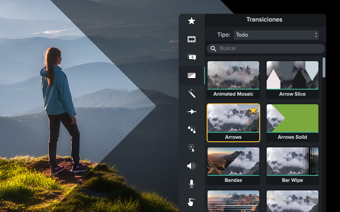Viewport: 340px width, 212px height.
Task: Select the unlabeled transition below Bar Wipe
Action: [292, 201]
